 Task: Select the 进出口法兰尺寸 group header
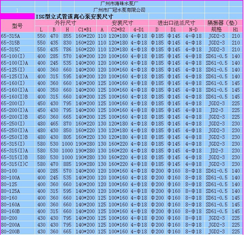point(177,23)
